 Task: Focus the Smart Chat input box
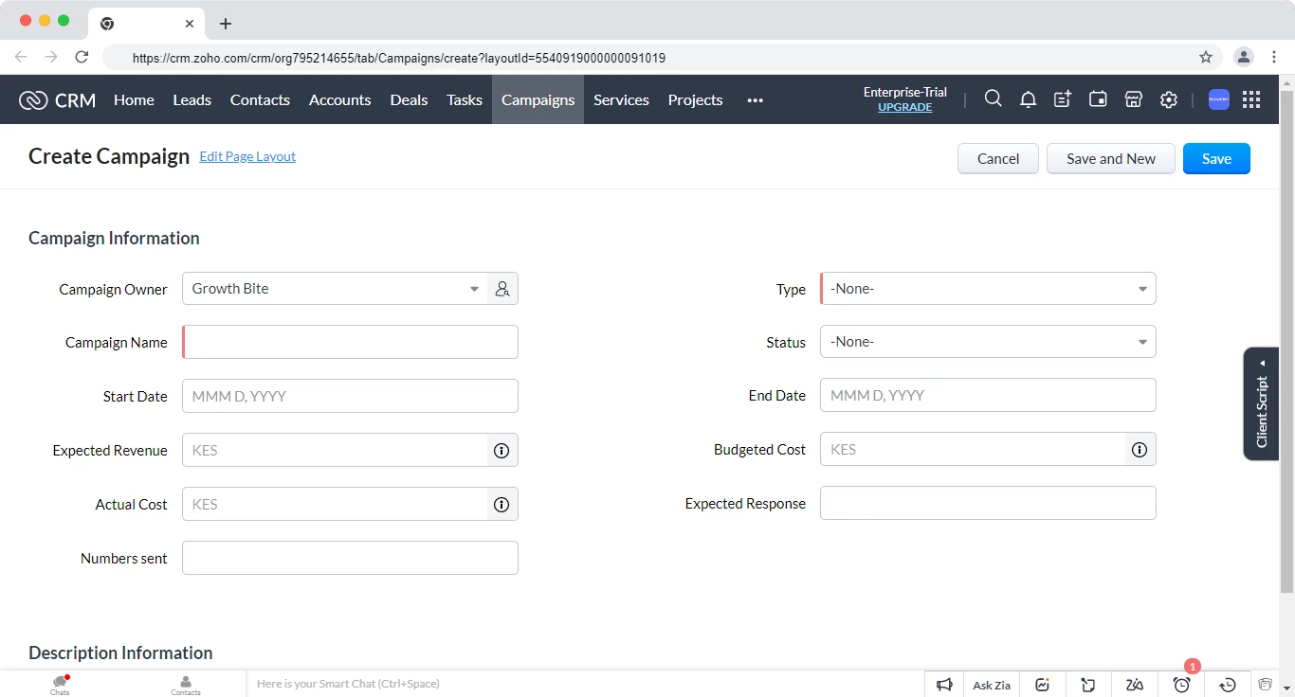point(585,684)
